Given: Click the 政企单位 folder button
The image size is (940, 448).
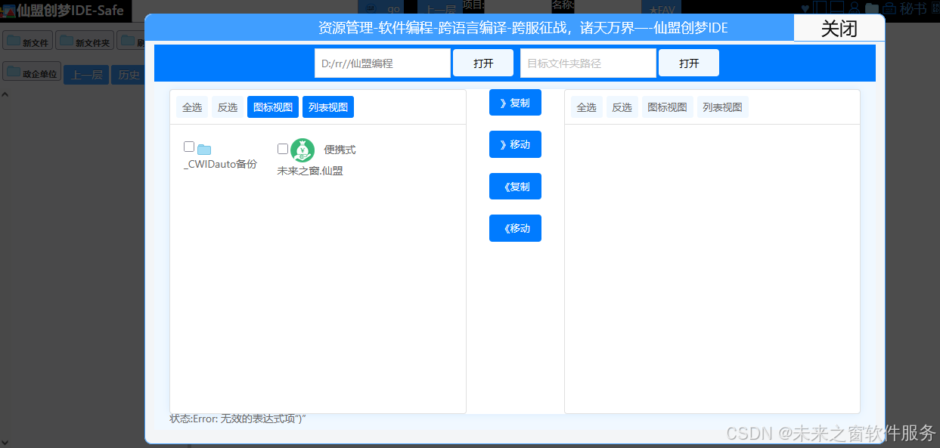Looking at the screenshot, I should (x=32, y=73).
